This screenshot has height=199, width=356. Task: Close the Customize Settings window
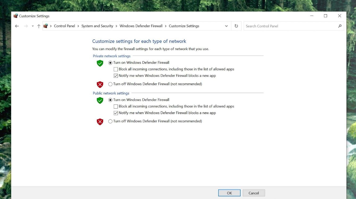[x=340, y=16]
